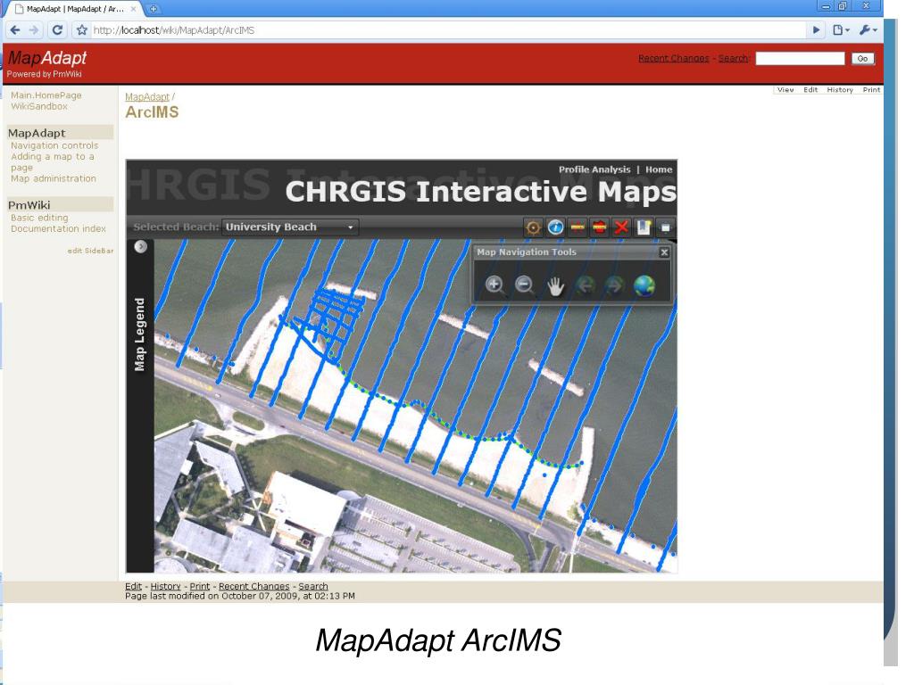
Task: Click Home link in map header
Action: tap(659, 169)
